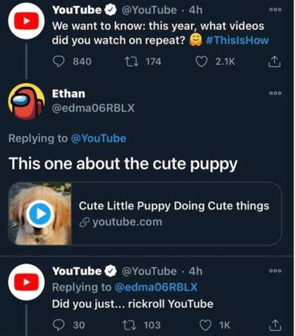Open 'Cute Little Puppy Doing Cute things' link card
The image size is (295, 336).
[174, 213]
